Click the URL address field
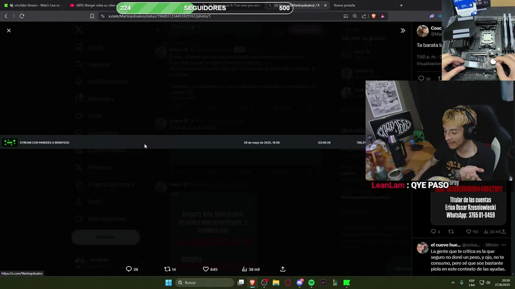Viewport: 515px width, 289px height. pyautogui.click(x=221, y=16)
